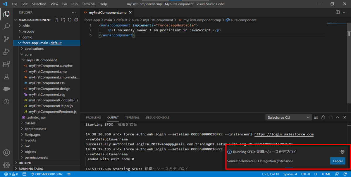
Task: Clear the Output panel
Action: [316, 117]
